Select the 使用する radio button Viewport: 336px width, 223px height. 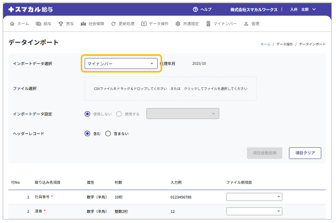pos(119,114)
